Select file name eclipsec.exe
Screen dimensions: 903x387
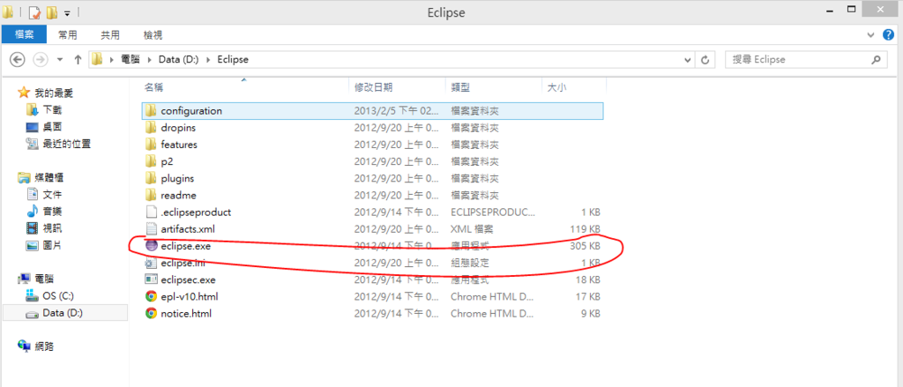tap(189, 279)
